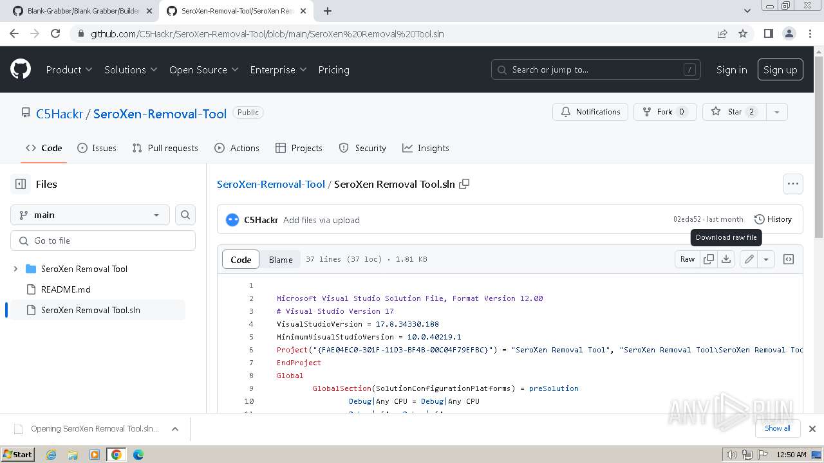
Task: Select README.md in file tree
Action: (66, 289)
